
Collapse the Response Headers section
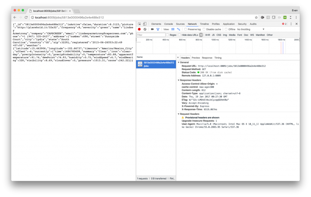(x=179, y=80)
